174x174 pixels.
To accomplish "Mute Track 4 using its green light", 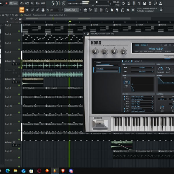I will [19, 58].
